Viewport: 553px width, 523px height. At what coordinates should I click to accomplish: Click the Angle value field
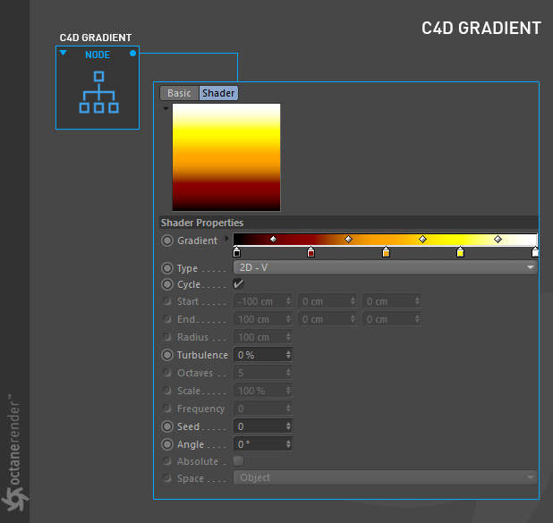tap(263, 444)
